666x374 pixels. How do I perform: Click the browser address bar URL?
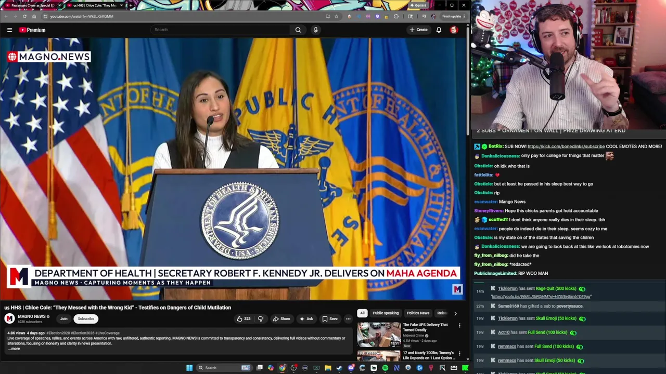point(81,16)
